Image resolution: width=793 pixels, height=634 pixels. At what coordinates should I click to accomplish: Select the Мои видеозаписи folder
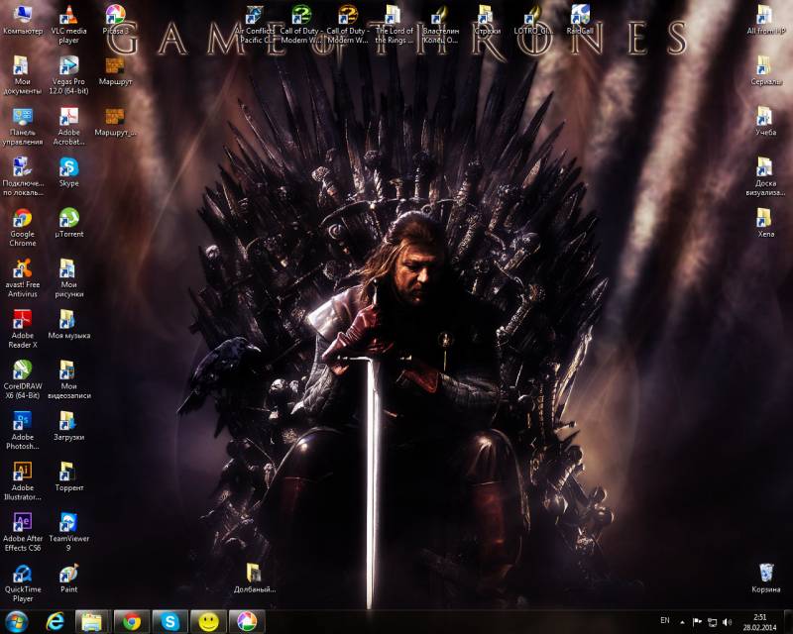[x=68, y=379]
